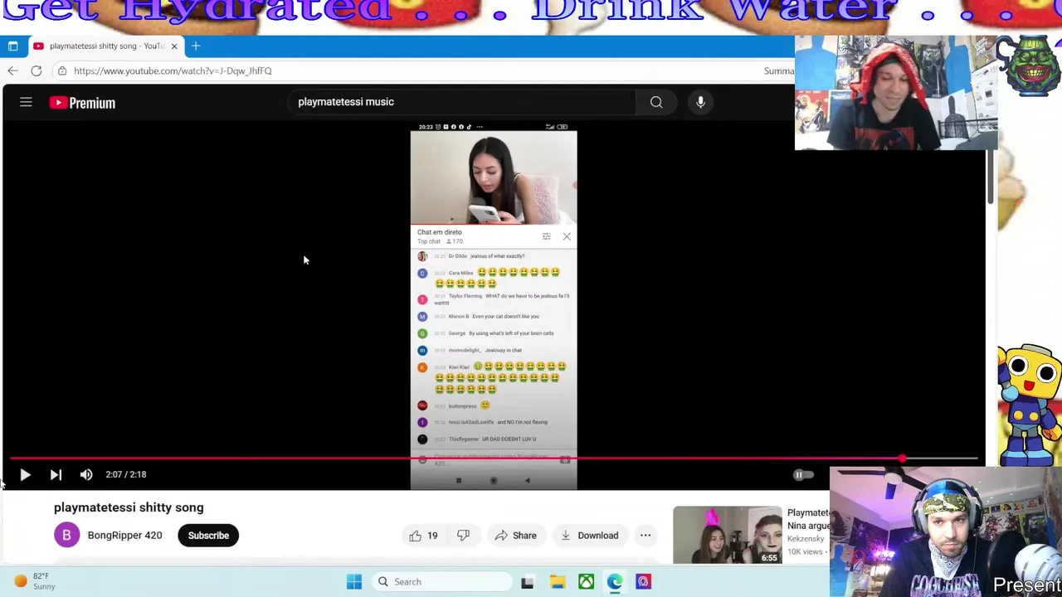
Task: Click the taskbar Search box
Action: [441, 581]
